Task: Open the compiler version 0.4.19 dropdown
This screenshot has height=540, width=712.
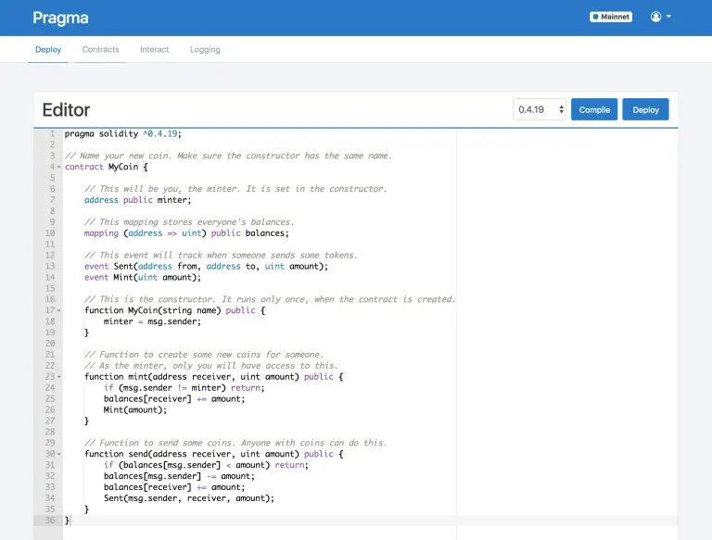Action: pyautogui.click(x=540, y=109)
